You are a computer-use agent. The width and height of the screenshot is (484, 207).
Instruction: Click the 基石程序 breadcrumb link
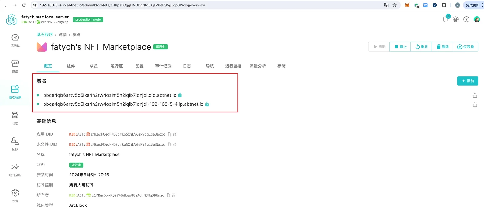point(45,34)
